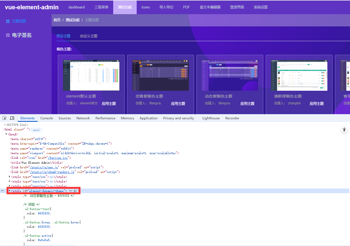The image size is (350, 246).
Task: Click the accessibility icon in DevTools panel
Action: pos(344,130)
